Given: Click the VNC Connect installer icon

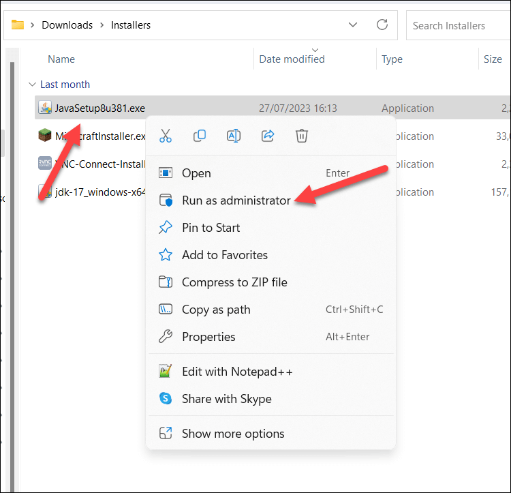Looking at the screenshot, I should point(45,164).
